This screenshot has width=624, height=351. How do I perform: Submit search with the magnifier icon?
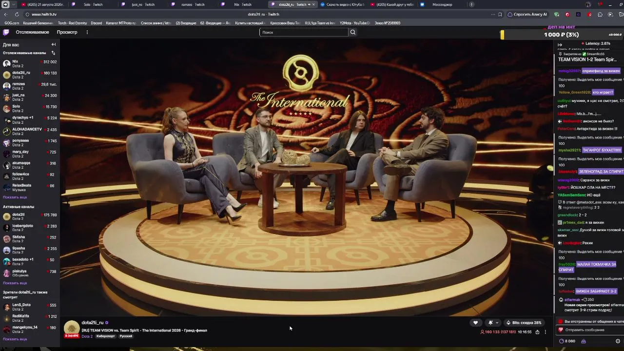pos(353,32)
